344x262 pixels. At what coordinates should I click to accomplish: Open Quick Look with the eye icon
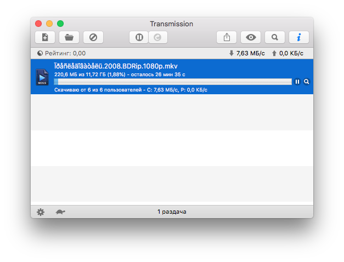[x=251, y=37]
